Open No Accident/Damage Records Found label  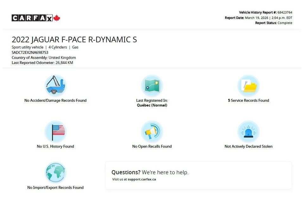point(55,100)
